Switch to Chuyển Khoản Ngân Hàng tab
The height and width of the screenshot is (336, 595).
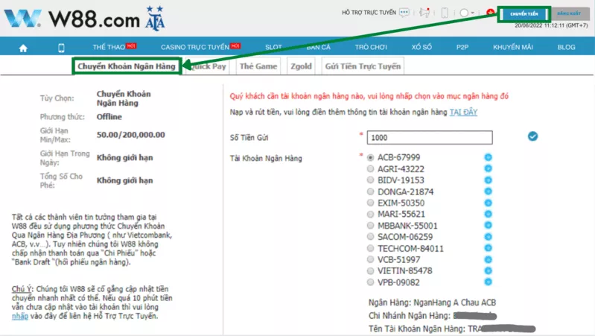point(127,66)
